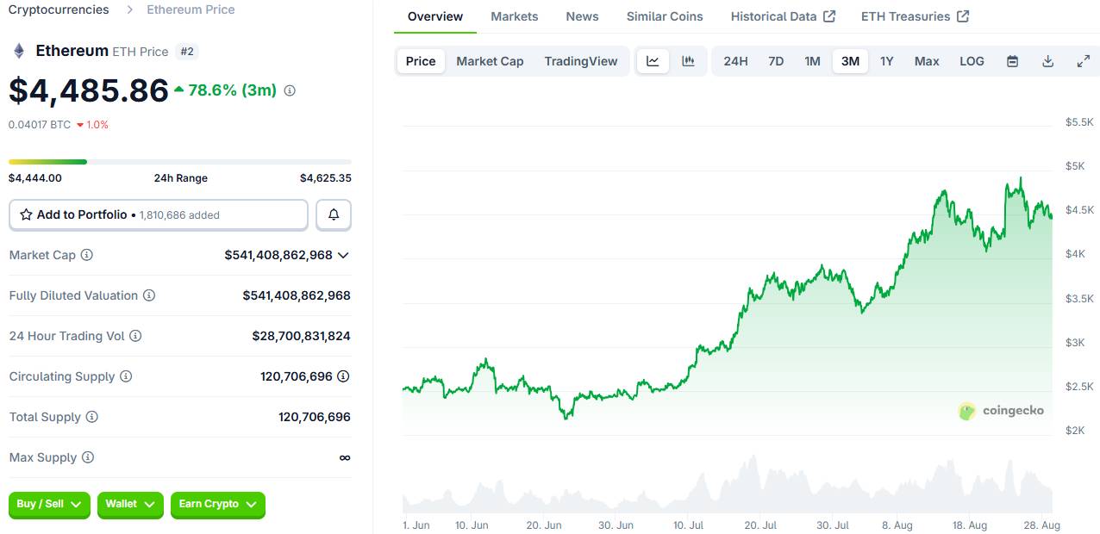Screen dimensions: 1100x534
Task: Open the Buy / Sell dropdown
Action: 49,505
